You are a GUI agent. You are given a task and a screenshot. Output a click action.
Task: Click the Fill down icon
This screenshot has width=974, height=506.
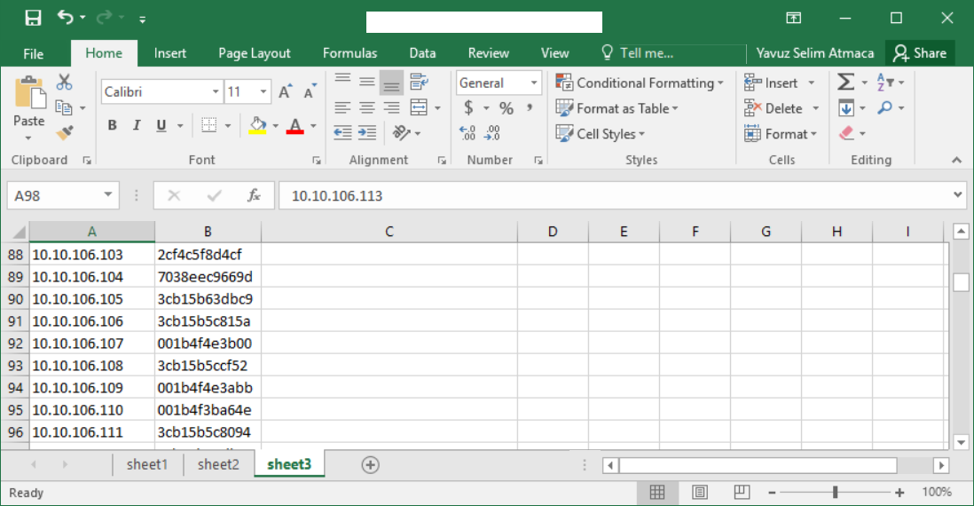click(846, 108)
